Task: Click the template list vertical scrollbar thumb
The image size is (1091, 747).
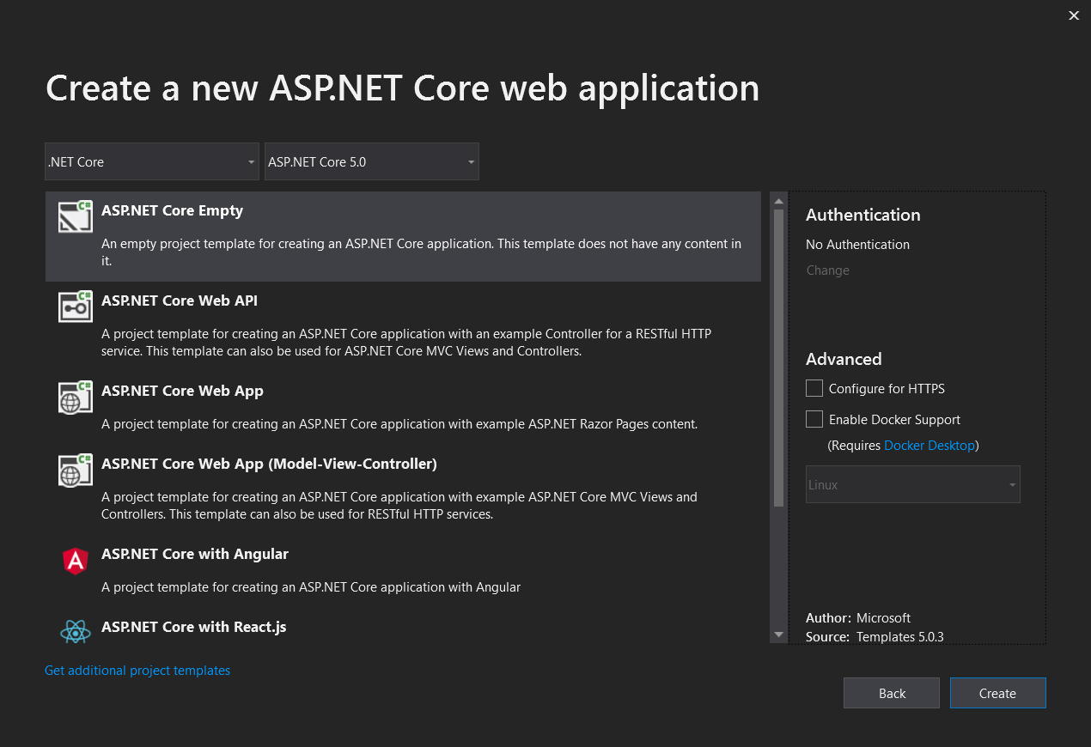Action: [779, 358]
